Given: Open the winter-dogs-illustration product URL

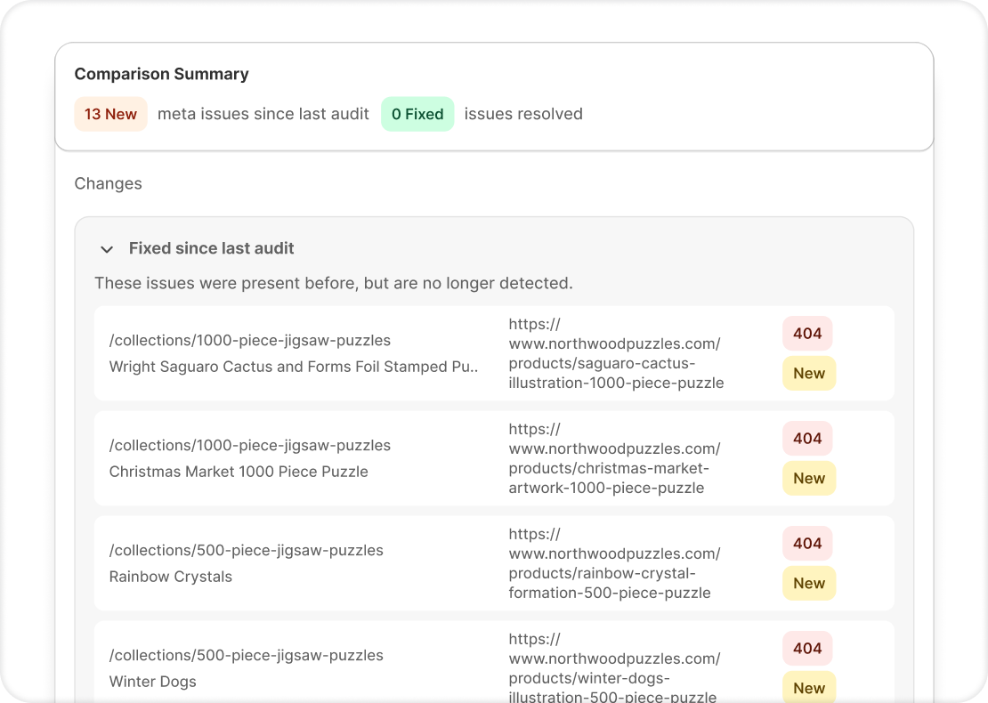Looking at the screenshot, I should click(x=615, y=668).
